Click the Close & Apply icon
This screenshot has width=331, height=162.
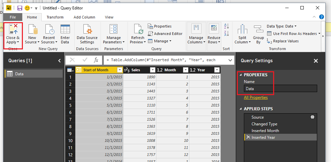[13, 29]
